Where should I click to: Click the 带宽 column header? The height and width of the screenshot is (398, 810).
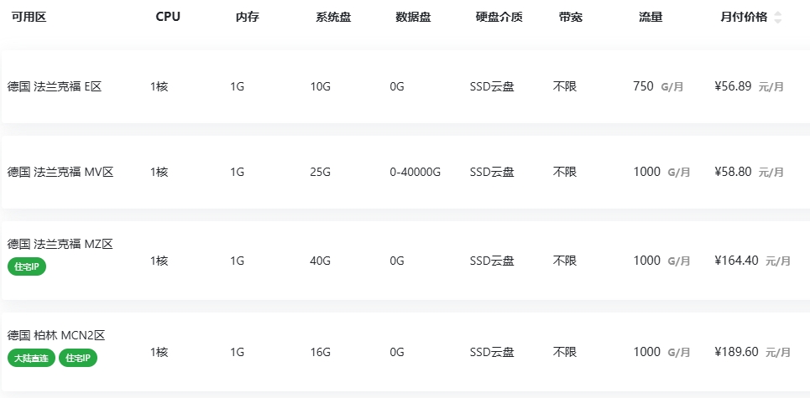[571, 18]
